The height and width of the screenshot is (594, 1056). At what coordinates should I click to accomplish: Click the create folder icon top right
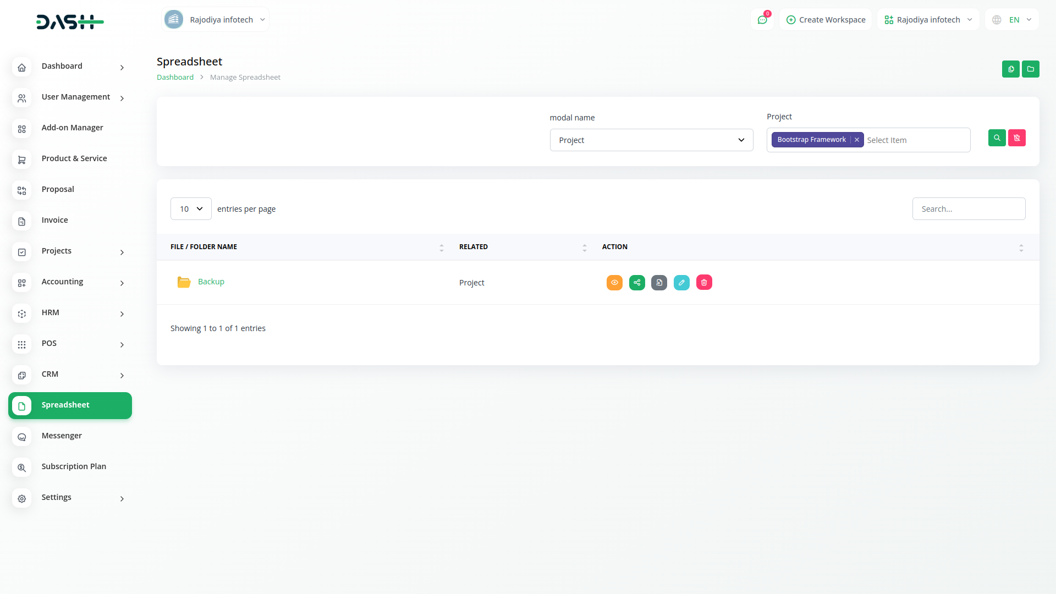pyautogui.click(x=1030, y=69)
